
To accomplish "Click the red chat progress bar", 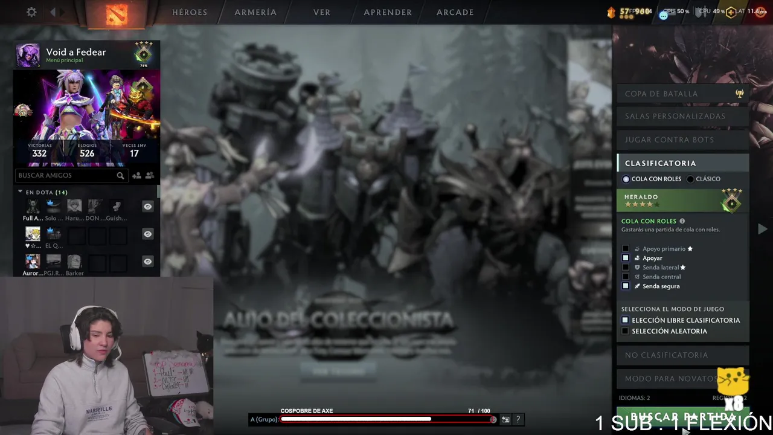I will pyautogui.click(x=386, y=419).
